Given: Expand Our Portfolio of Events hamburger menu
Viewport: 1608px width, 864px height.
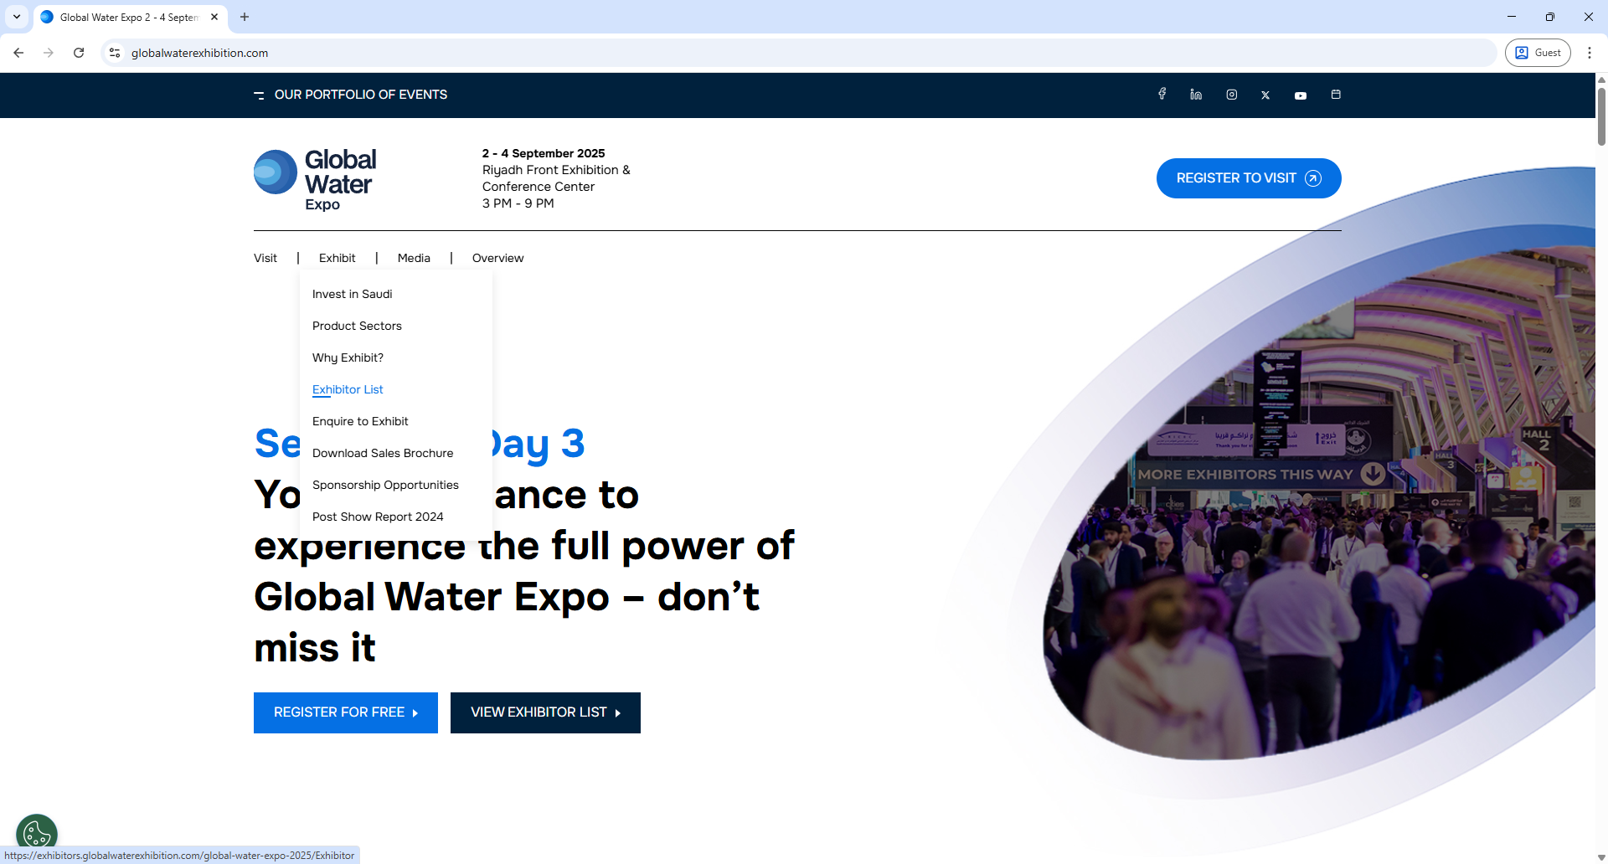Looking at the screenshot, I should pyautogui.click(x=260, y=95).
